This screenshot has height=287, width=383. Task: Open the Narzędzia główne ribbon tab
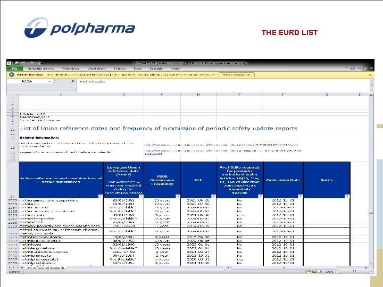click(40, 69)
